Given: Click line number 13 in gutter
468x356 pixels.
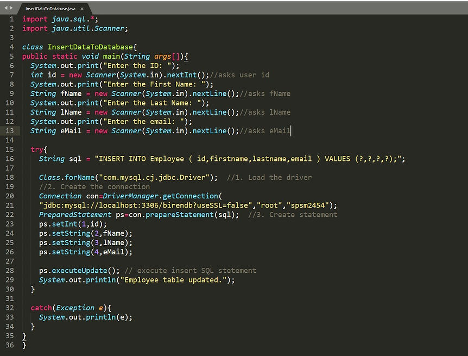Looking at the screenshot, I should pos(10,131).
